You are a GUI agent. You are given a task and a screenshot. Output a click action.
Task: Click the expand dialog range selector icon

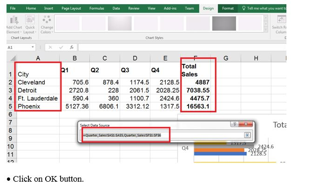pyautogui.click(x=247, y=135)
